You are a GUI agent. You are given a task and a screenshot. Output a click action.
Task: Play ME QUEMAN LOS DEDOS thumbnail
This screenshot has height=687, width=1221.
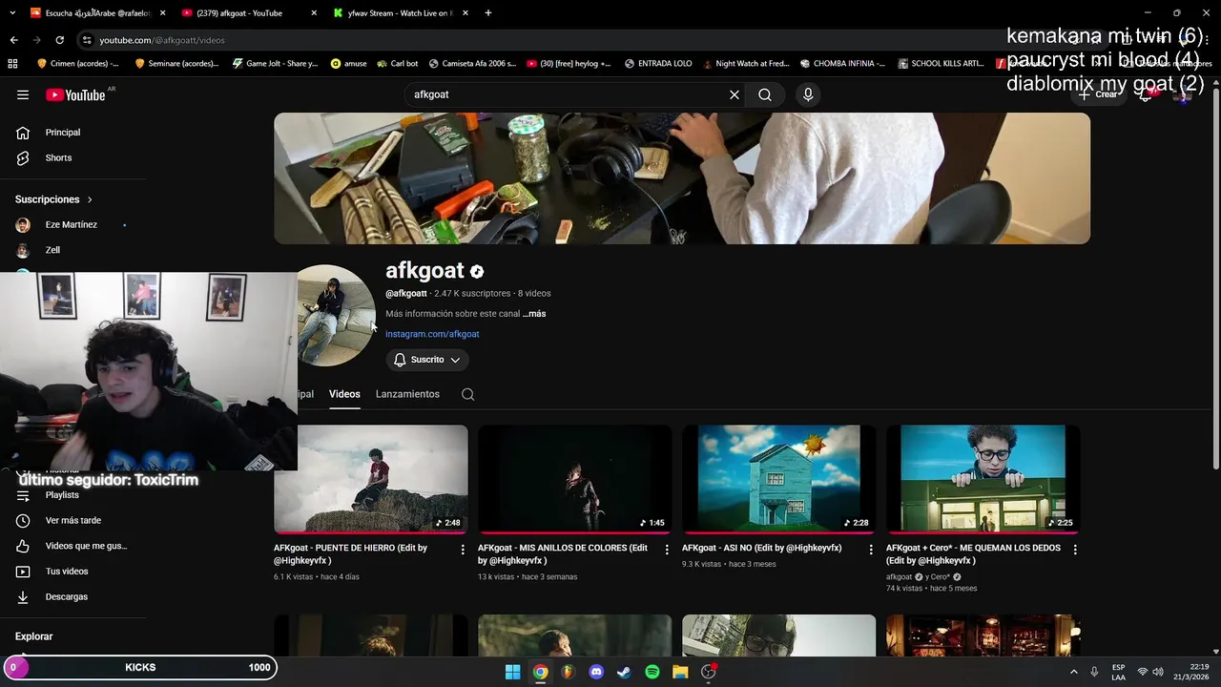pyautogui.click(x=983, y=479)
